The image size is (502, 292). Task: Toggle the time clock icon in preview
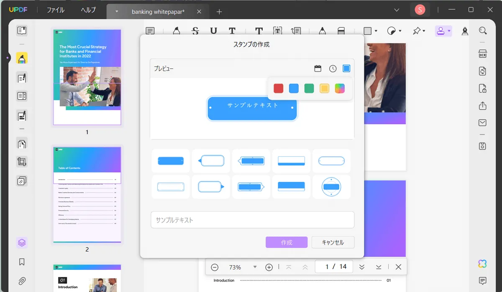pyautogui.click(x=333, y=69)
